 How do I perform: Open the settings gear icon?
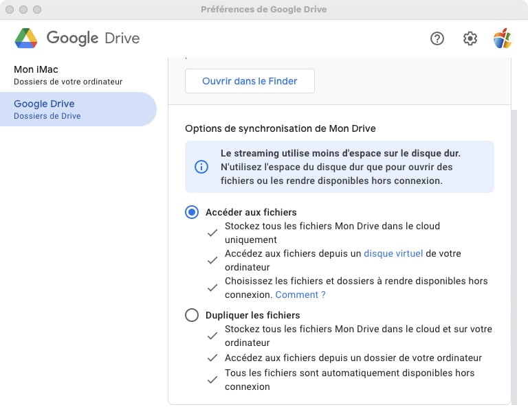pos(470,38)
